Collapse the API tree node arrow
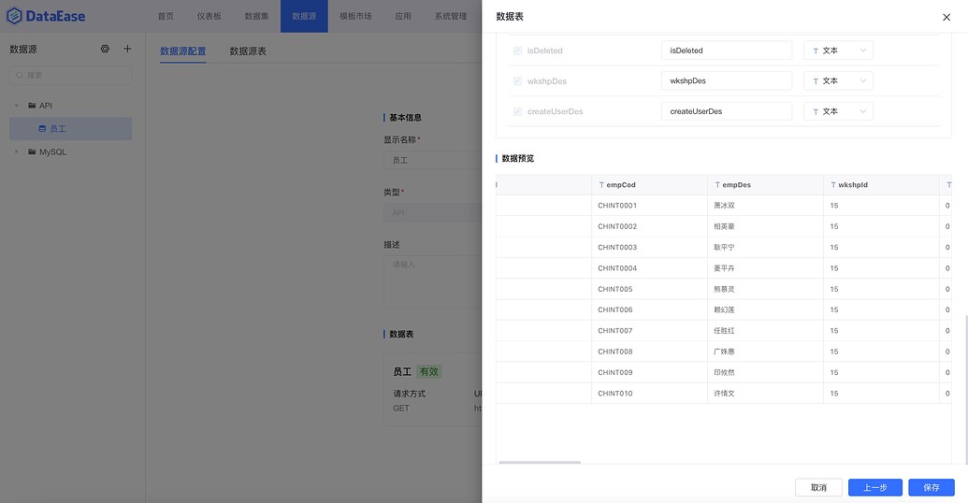This screenshot has height=503, width=968. [17, 106]
